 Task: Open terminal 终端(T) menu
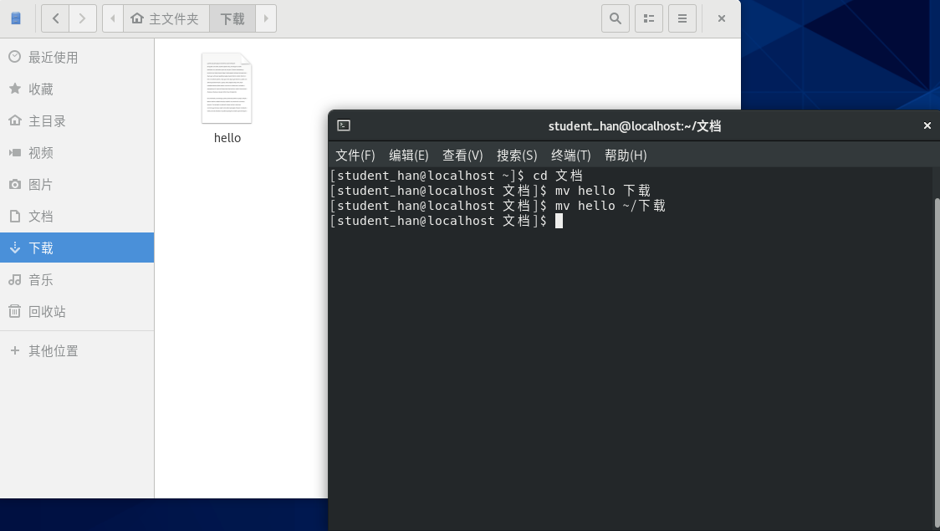570,156
